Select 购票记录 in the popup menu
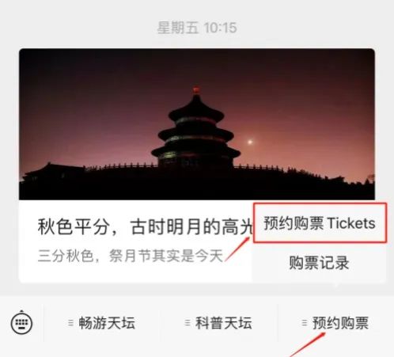394x357 pixels. [x=319, y=263]
